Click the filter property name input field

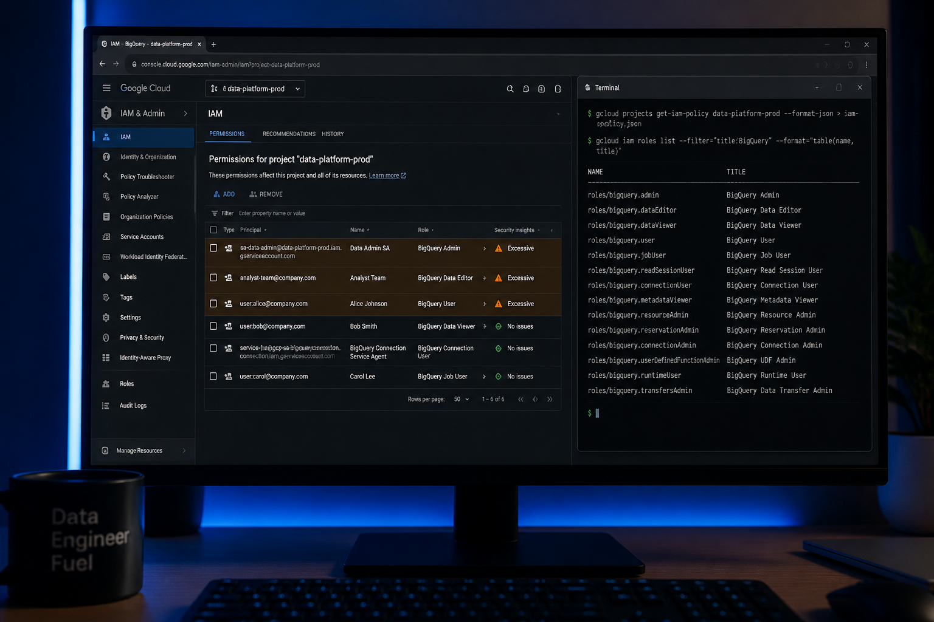(x=272, y=213)
